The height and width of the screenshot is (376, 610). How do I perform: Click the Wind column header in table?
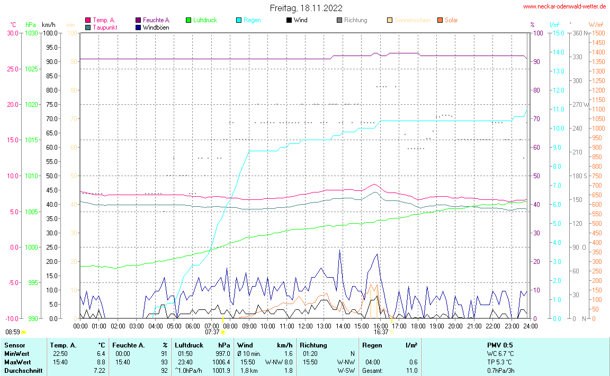tap(245, 345)
